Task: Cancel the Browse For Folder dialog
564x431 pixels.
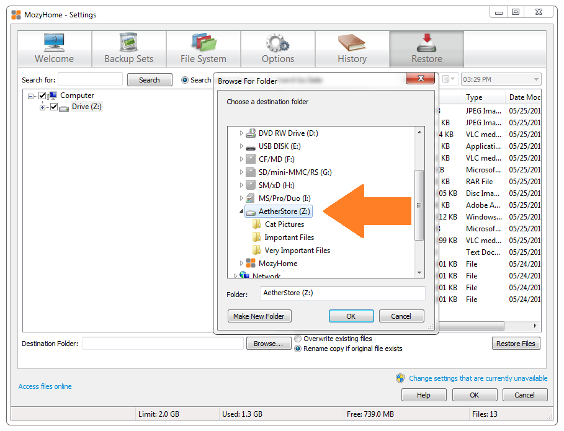Action: (x=401, y=316)
